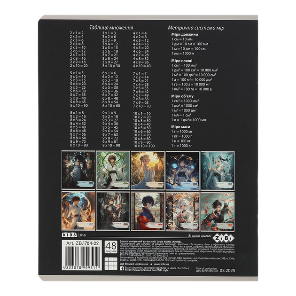Click the line '1 дм = 10 см = 100 мм'
Image resolution: width=296 pixels, height=296 pixels.
coord(190,44)
